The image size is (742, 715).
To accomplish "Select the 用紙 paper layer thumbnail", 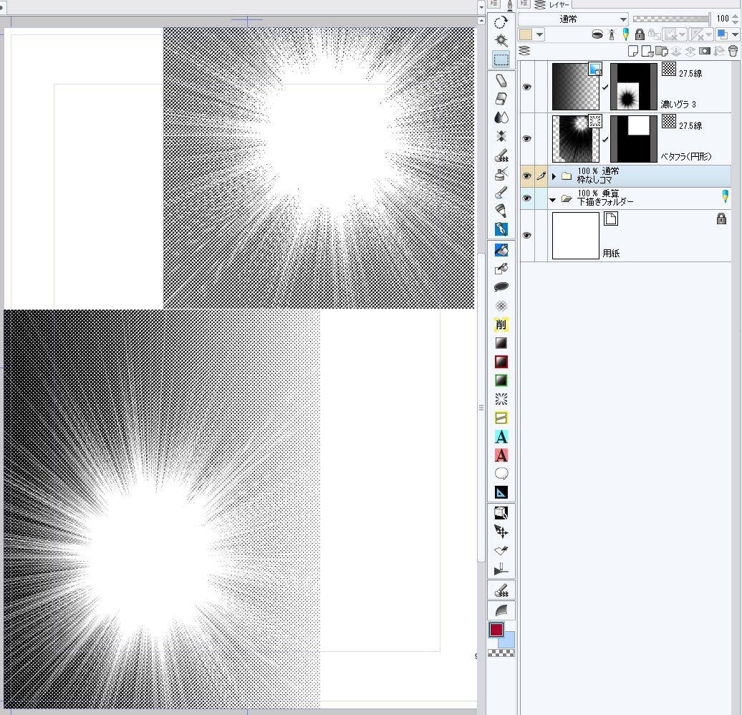I will click(x=575, y=235).
